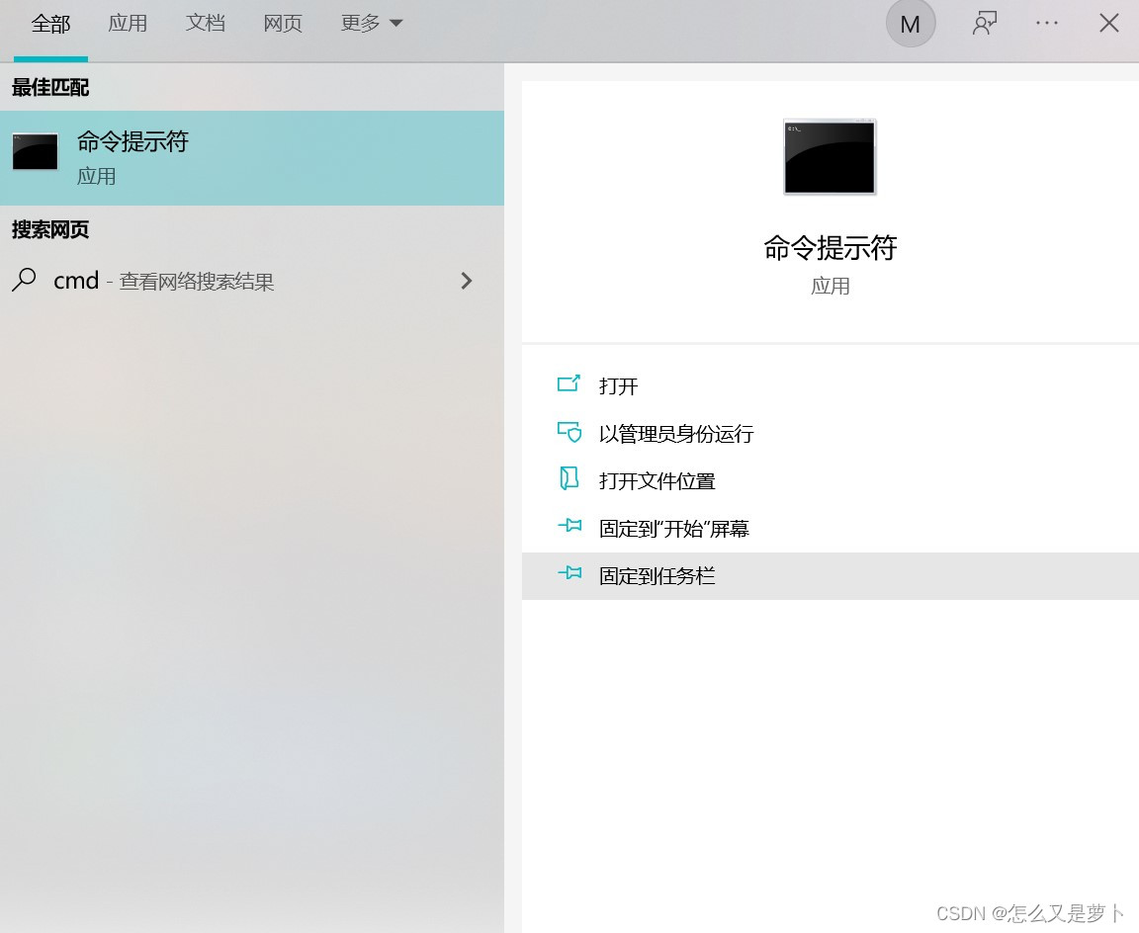Image resolution: width=1139 pixels, height=933 pixels.
Task: Choose 固定到"开始"屏幕
Action: pyautogui.click(x=830, y=528)
